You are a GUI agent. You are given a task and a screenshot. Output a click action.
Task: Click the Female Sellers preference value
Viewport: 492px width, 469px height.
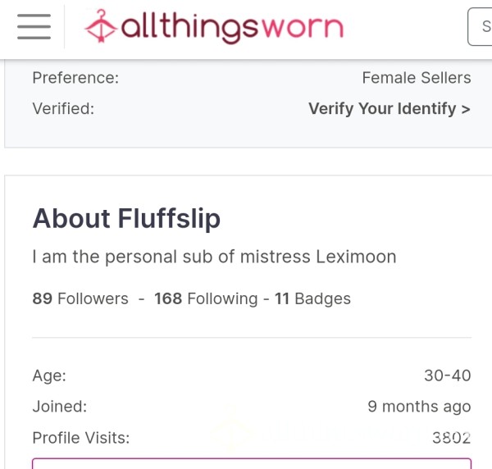(x=417, y=78)
